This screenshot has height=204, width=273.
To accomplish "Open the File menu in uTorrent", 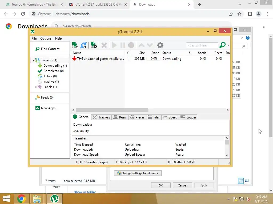I will [x=34, y=39].
